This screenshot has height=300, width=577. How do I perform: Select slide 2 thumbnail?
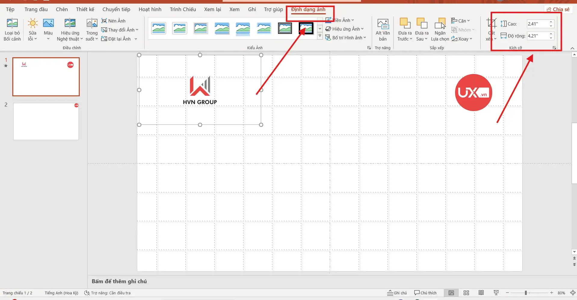tap(46, 121)
